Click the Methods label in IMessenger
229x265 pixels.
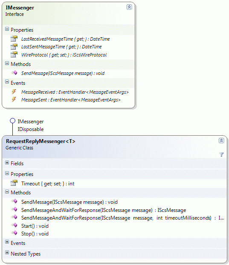pos(21,64)
